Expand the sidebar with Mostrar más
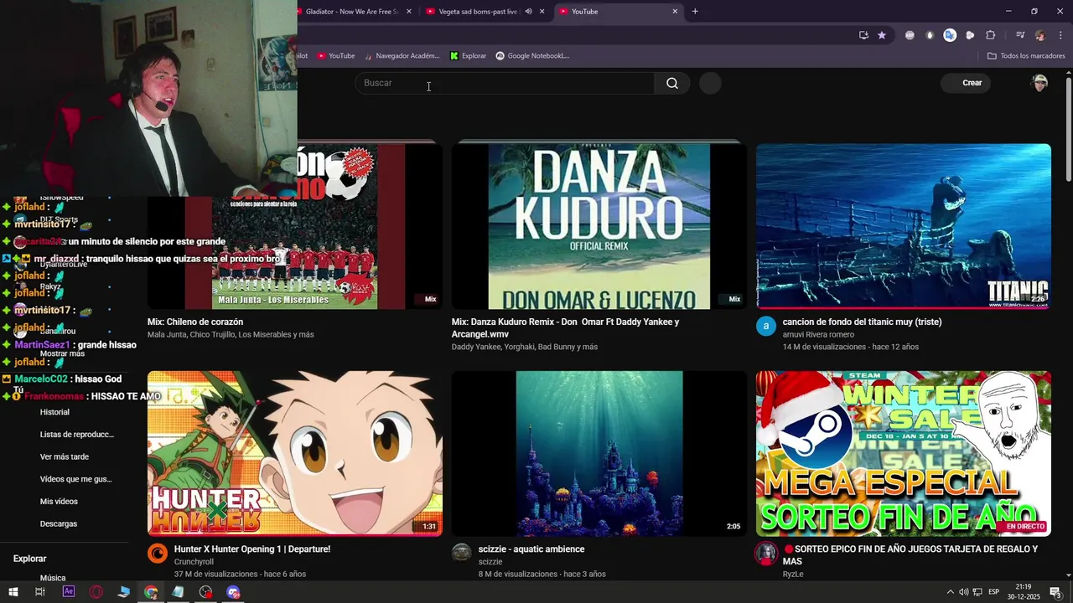 62,353
